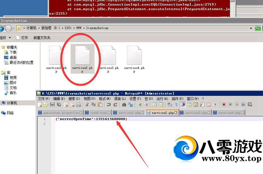This screenshot has height=174, width=263.
Task: Click the Print icon in Notepad++ toolbar
Action: pos(78,105)
